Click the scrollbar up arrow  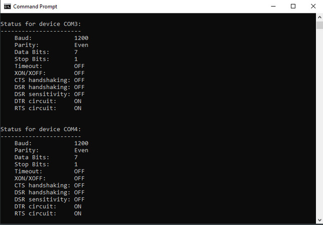pyautogui.click(x=319, y=17)
